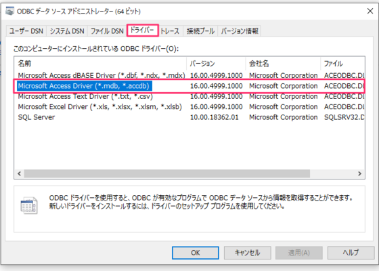The width and height of the screenshot is (379, 271).
Task: Click the left scroll arrow of driver list
Action: tap(20, 173)
